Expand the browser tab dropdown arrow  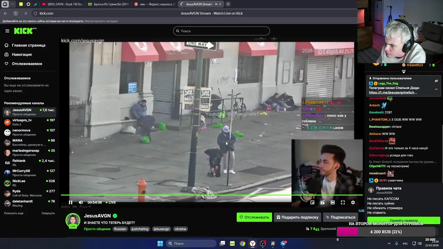click(x=13, y=4)
